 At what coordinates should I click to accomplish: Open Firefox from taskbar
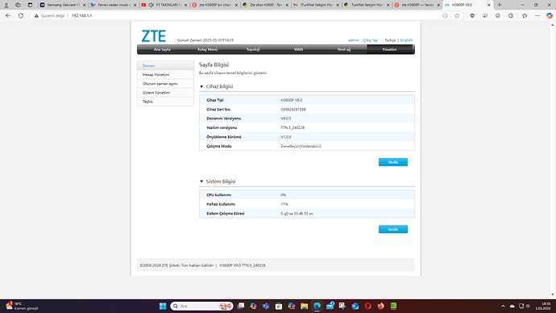click(x=380, y=306)
